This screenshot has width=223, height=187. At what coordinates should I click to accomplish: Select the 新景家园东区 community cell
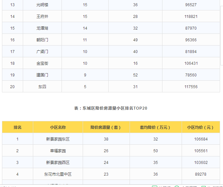[x=58, y=139]
